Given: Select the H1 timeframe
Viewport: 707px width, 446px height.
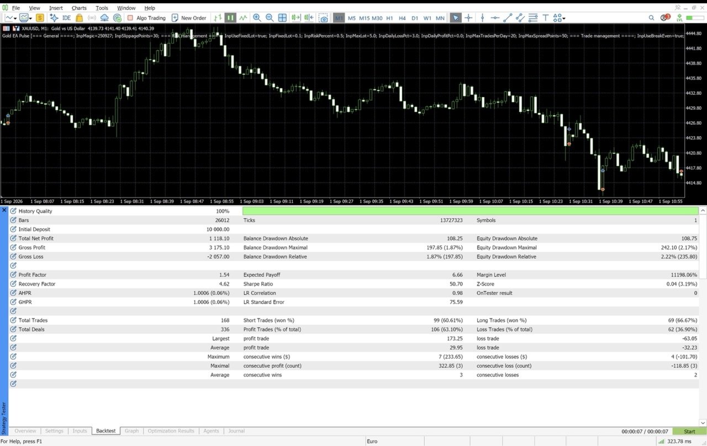Looking at the screenshot, I should click(390, 18).
